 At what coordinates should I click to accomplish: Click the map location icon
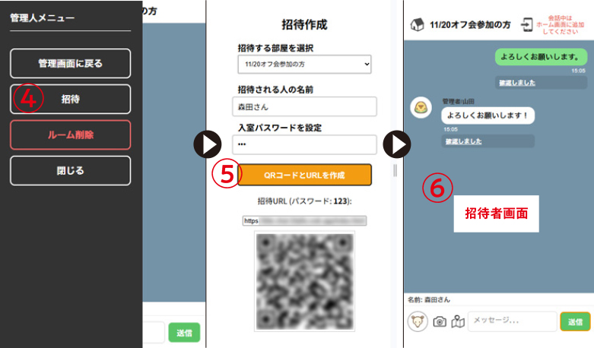tap(458, 321)
